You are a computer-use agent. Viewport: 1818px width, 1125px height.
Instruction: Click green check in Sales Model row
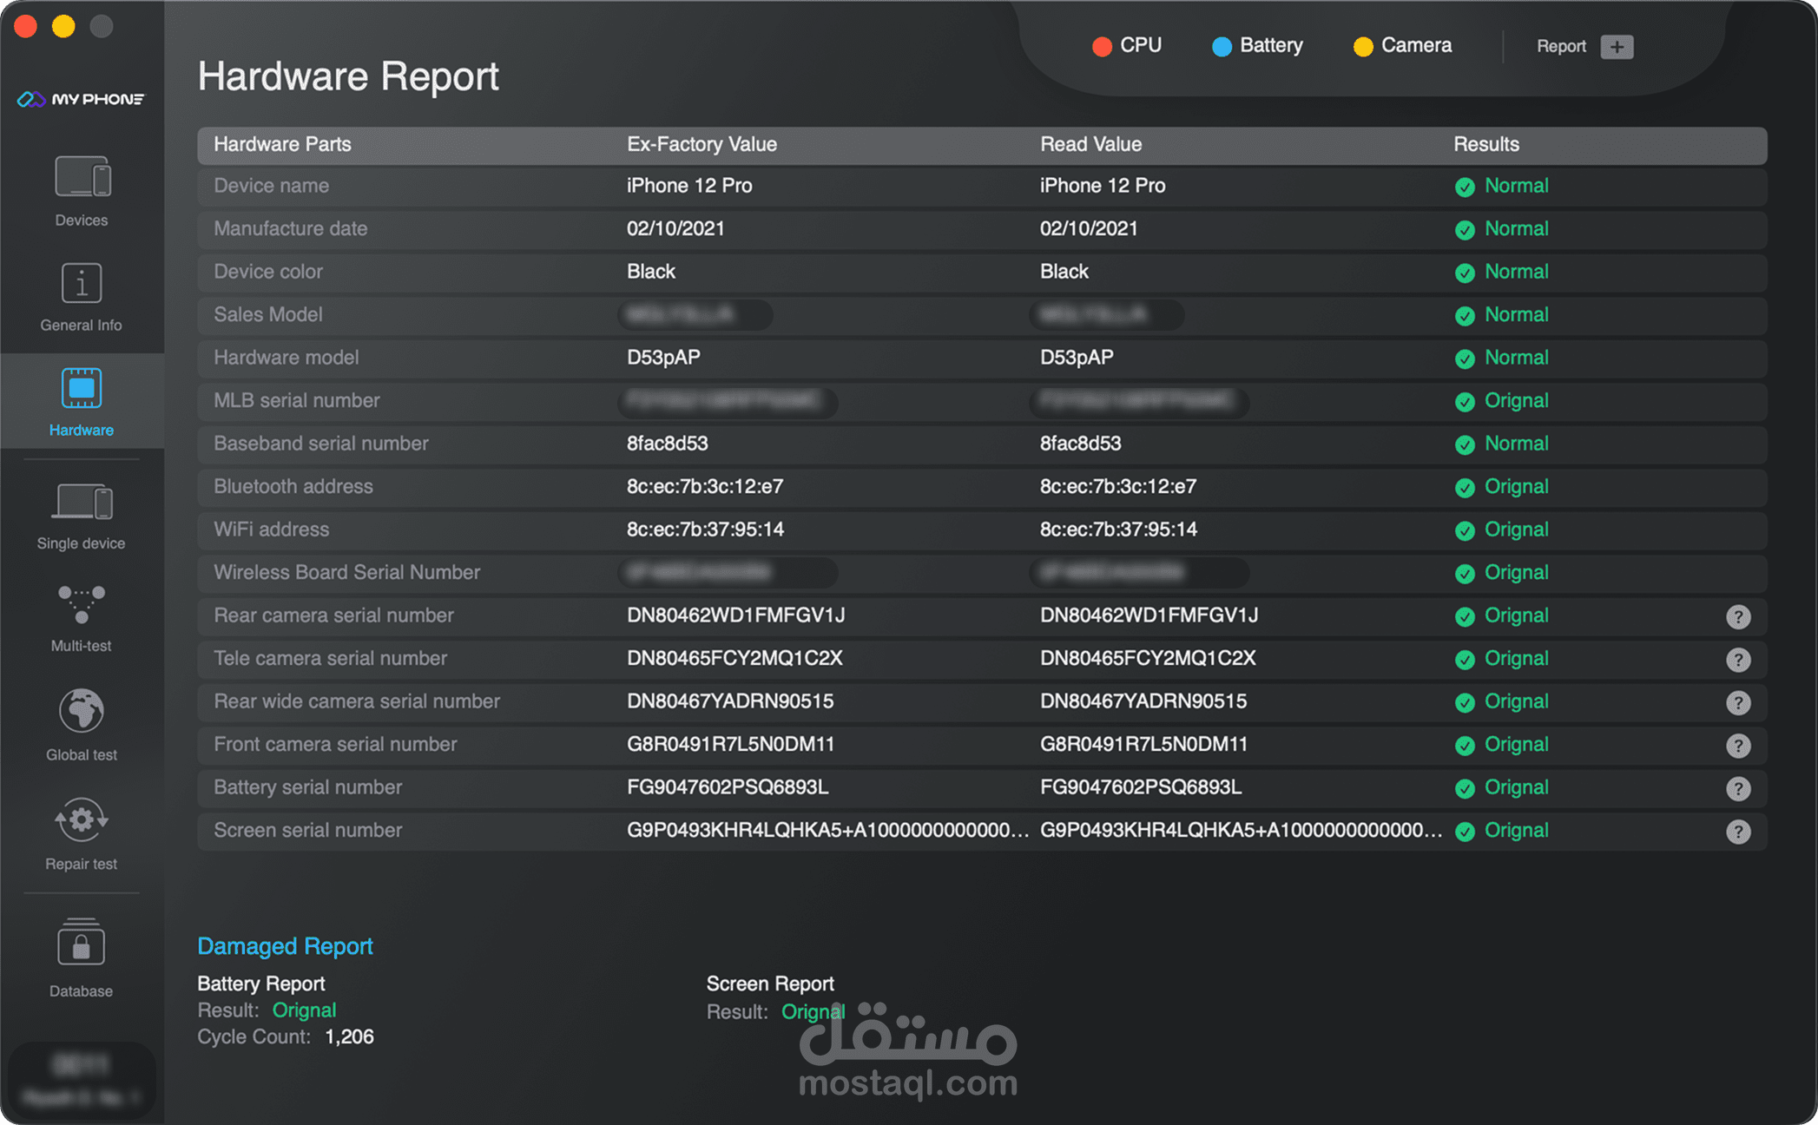(x=1465, y=316)
